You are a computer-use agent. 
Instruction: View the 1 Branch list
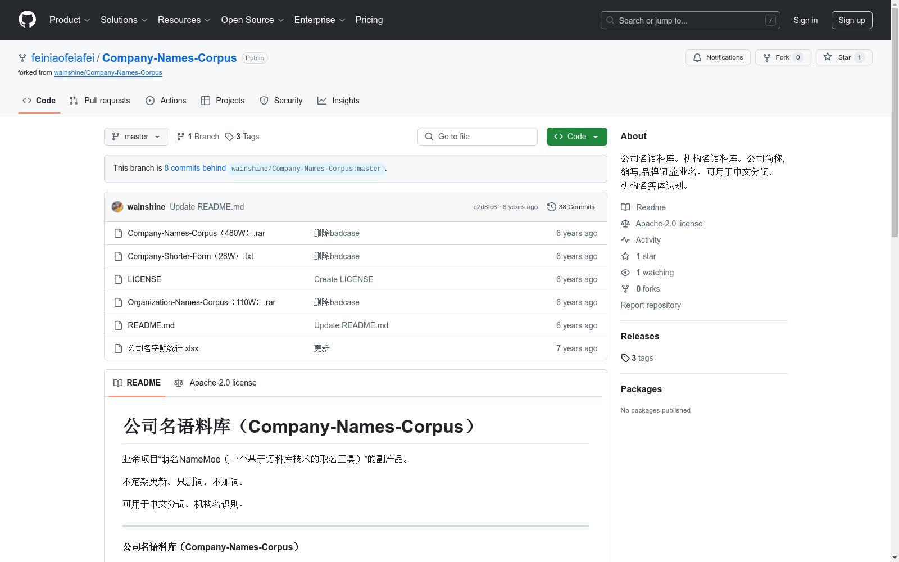(198, 137)
